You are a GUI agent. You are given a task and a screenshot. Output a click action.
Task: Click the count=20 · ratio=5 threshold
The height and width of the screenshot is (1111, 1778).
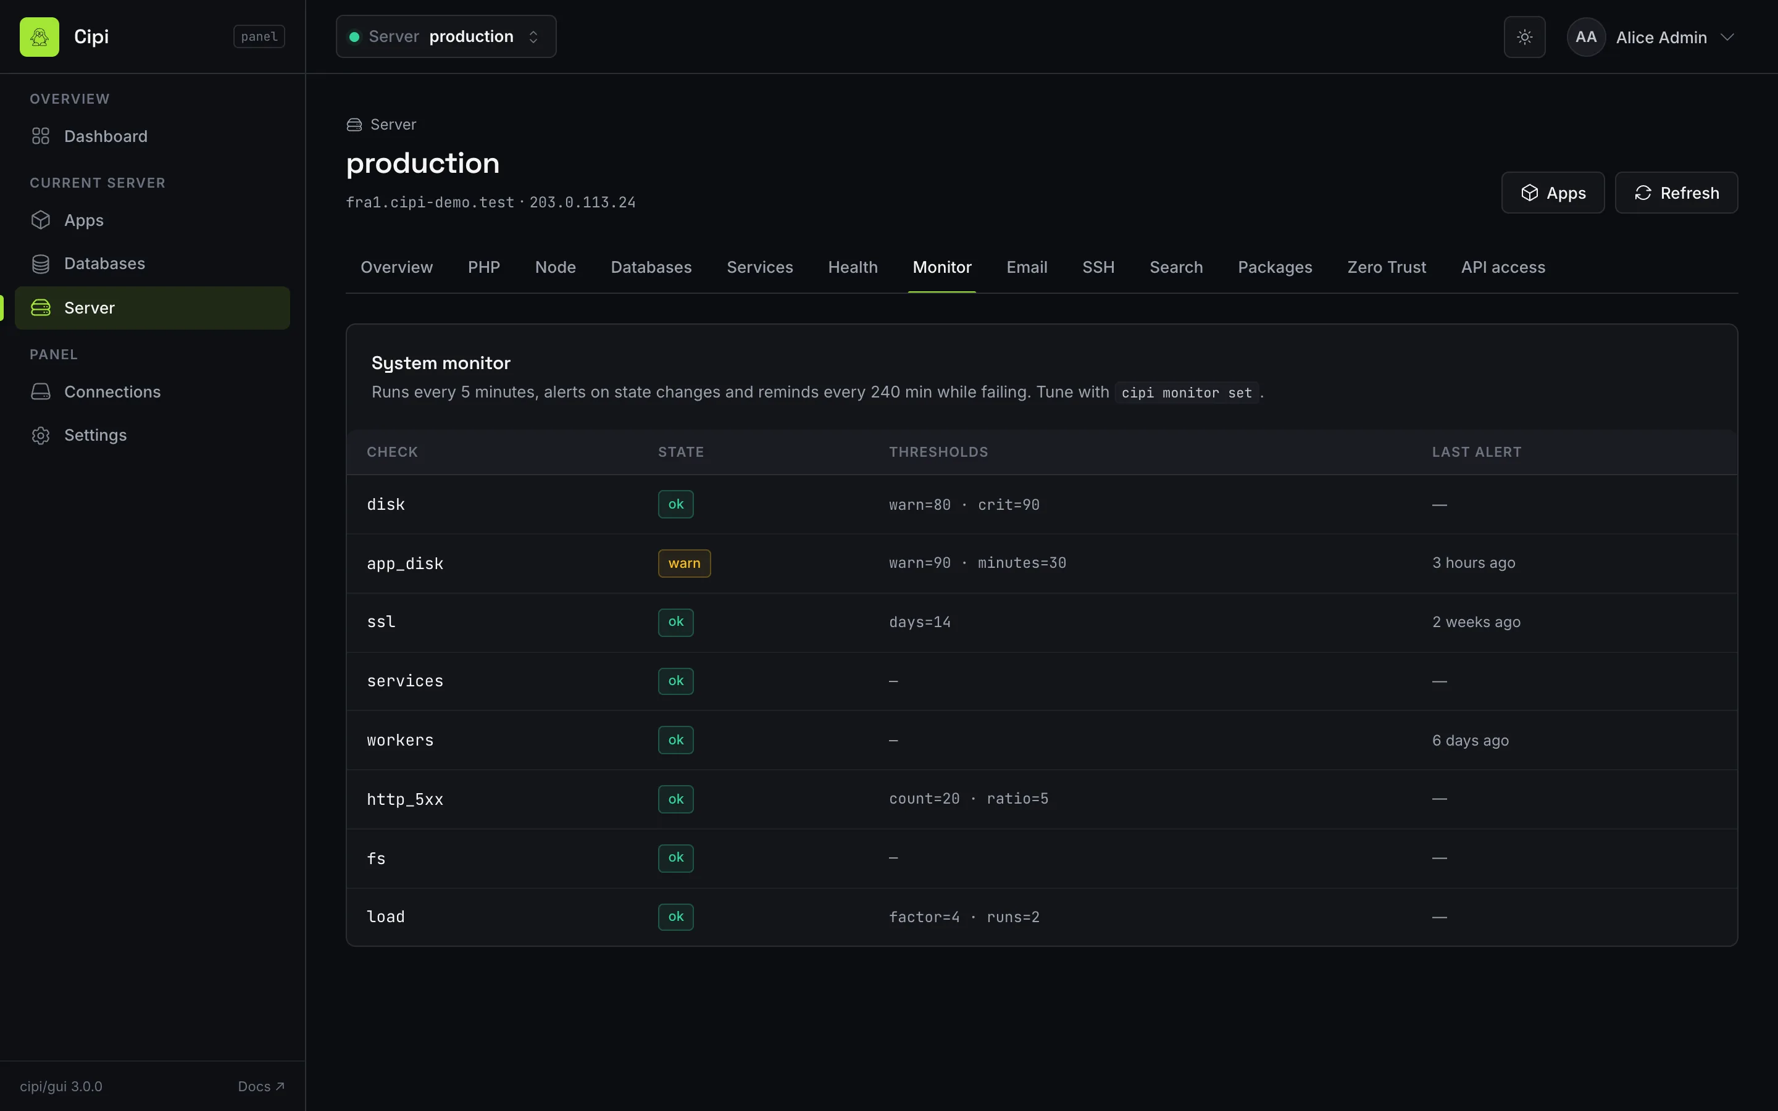[x=969, y=799]
